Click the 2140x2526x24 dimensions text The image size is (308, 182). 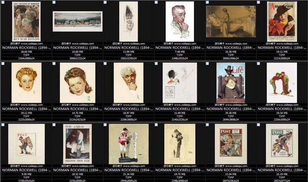tap(180, 120)
